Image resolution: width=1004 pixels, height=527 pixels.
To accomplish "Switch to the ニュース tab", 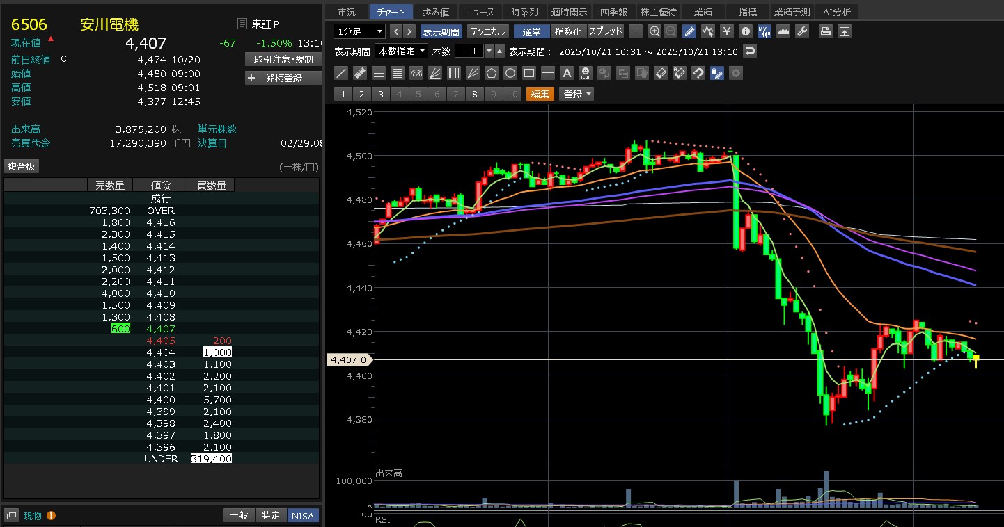I will tap(480, 12).
